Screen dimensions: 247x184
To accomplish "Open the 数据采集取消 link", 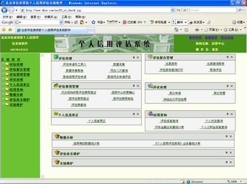I will 75,71.
